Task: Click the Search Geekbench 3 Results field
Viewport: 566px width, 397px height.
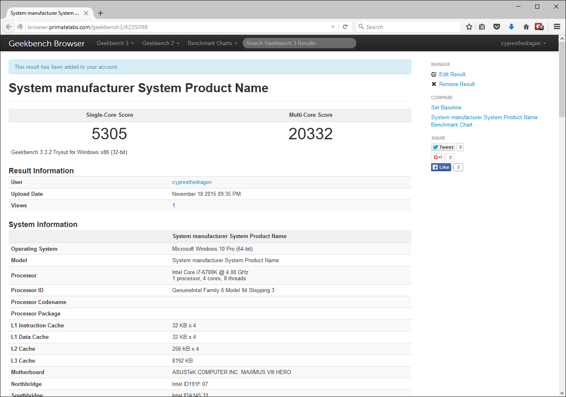Action: tap(299, 43)
